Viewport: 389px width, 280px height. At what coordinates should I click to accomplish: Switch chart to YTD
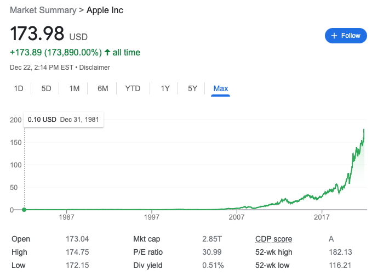click(x=133, y=88)
